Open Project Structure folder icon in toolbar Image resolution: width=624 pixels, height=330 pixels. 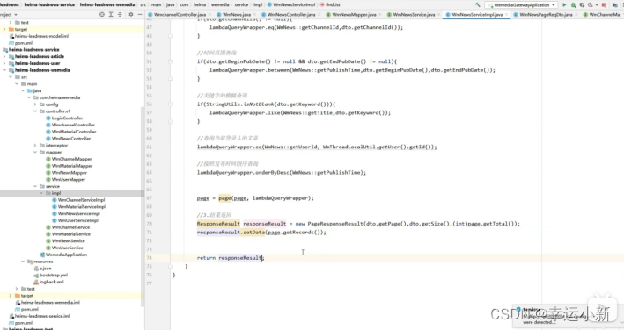(x=615, y=4)
